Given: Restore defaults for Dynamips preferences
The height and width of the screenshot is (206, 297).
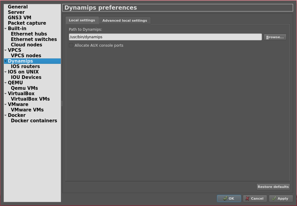Looking at the screenshot, I should tap(273, 187).
